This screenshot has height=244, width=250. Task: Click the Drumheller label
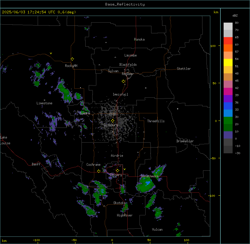pos(185,141)
